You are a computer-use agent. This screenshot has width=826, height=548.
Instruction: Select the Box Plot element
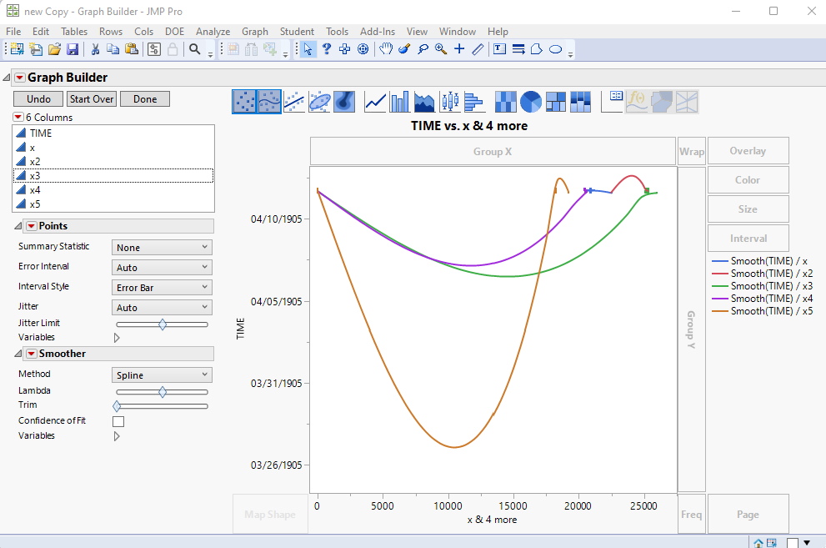pos(450,102)
